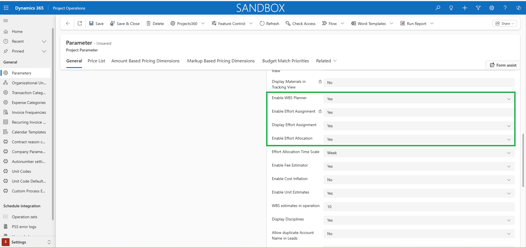This screenshot has width=526, height=248.
Task: Open the advanced filter funnel icon
Action: [478, 8]
